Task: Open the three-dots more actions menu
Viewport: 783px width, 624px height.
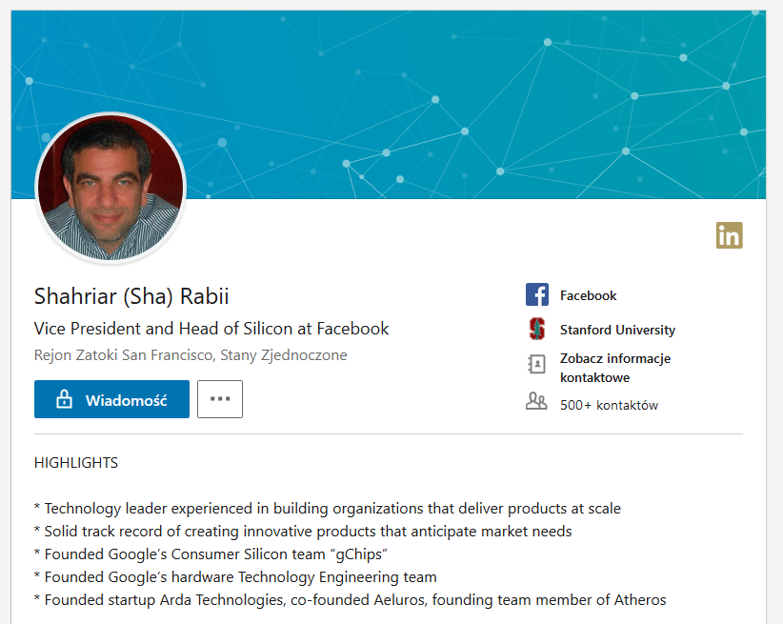Action: [x=220, y=399]
